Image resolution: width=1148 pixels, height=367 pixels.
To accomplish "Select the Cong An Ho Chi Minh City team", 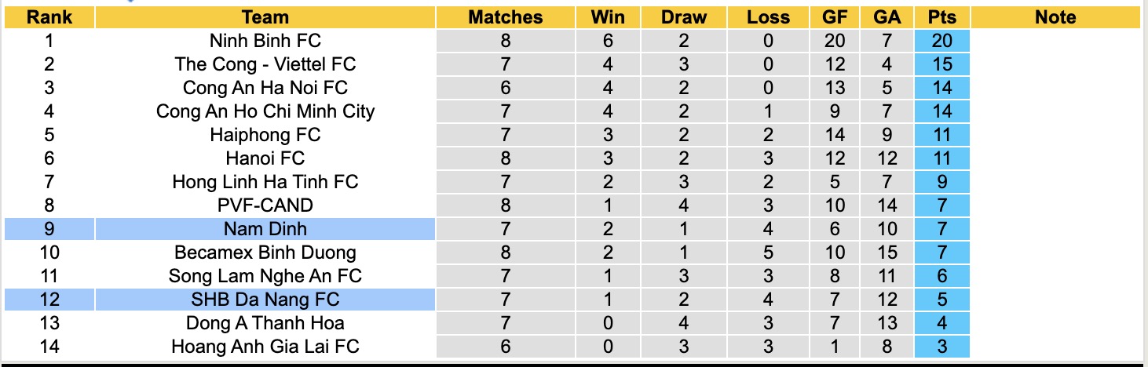I will pyautogui.click(x=265, y=111).
